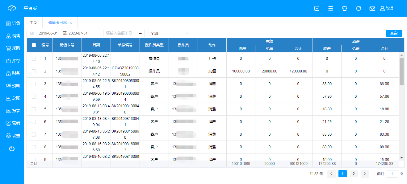Click the ellipsis icon in card number field
The image size is (407, 184).
click(x=141, y=33)
